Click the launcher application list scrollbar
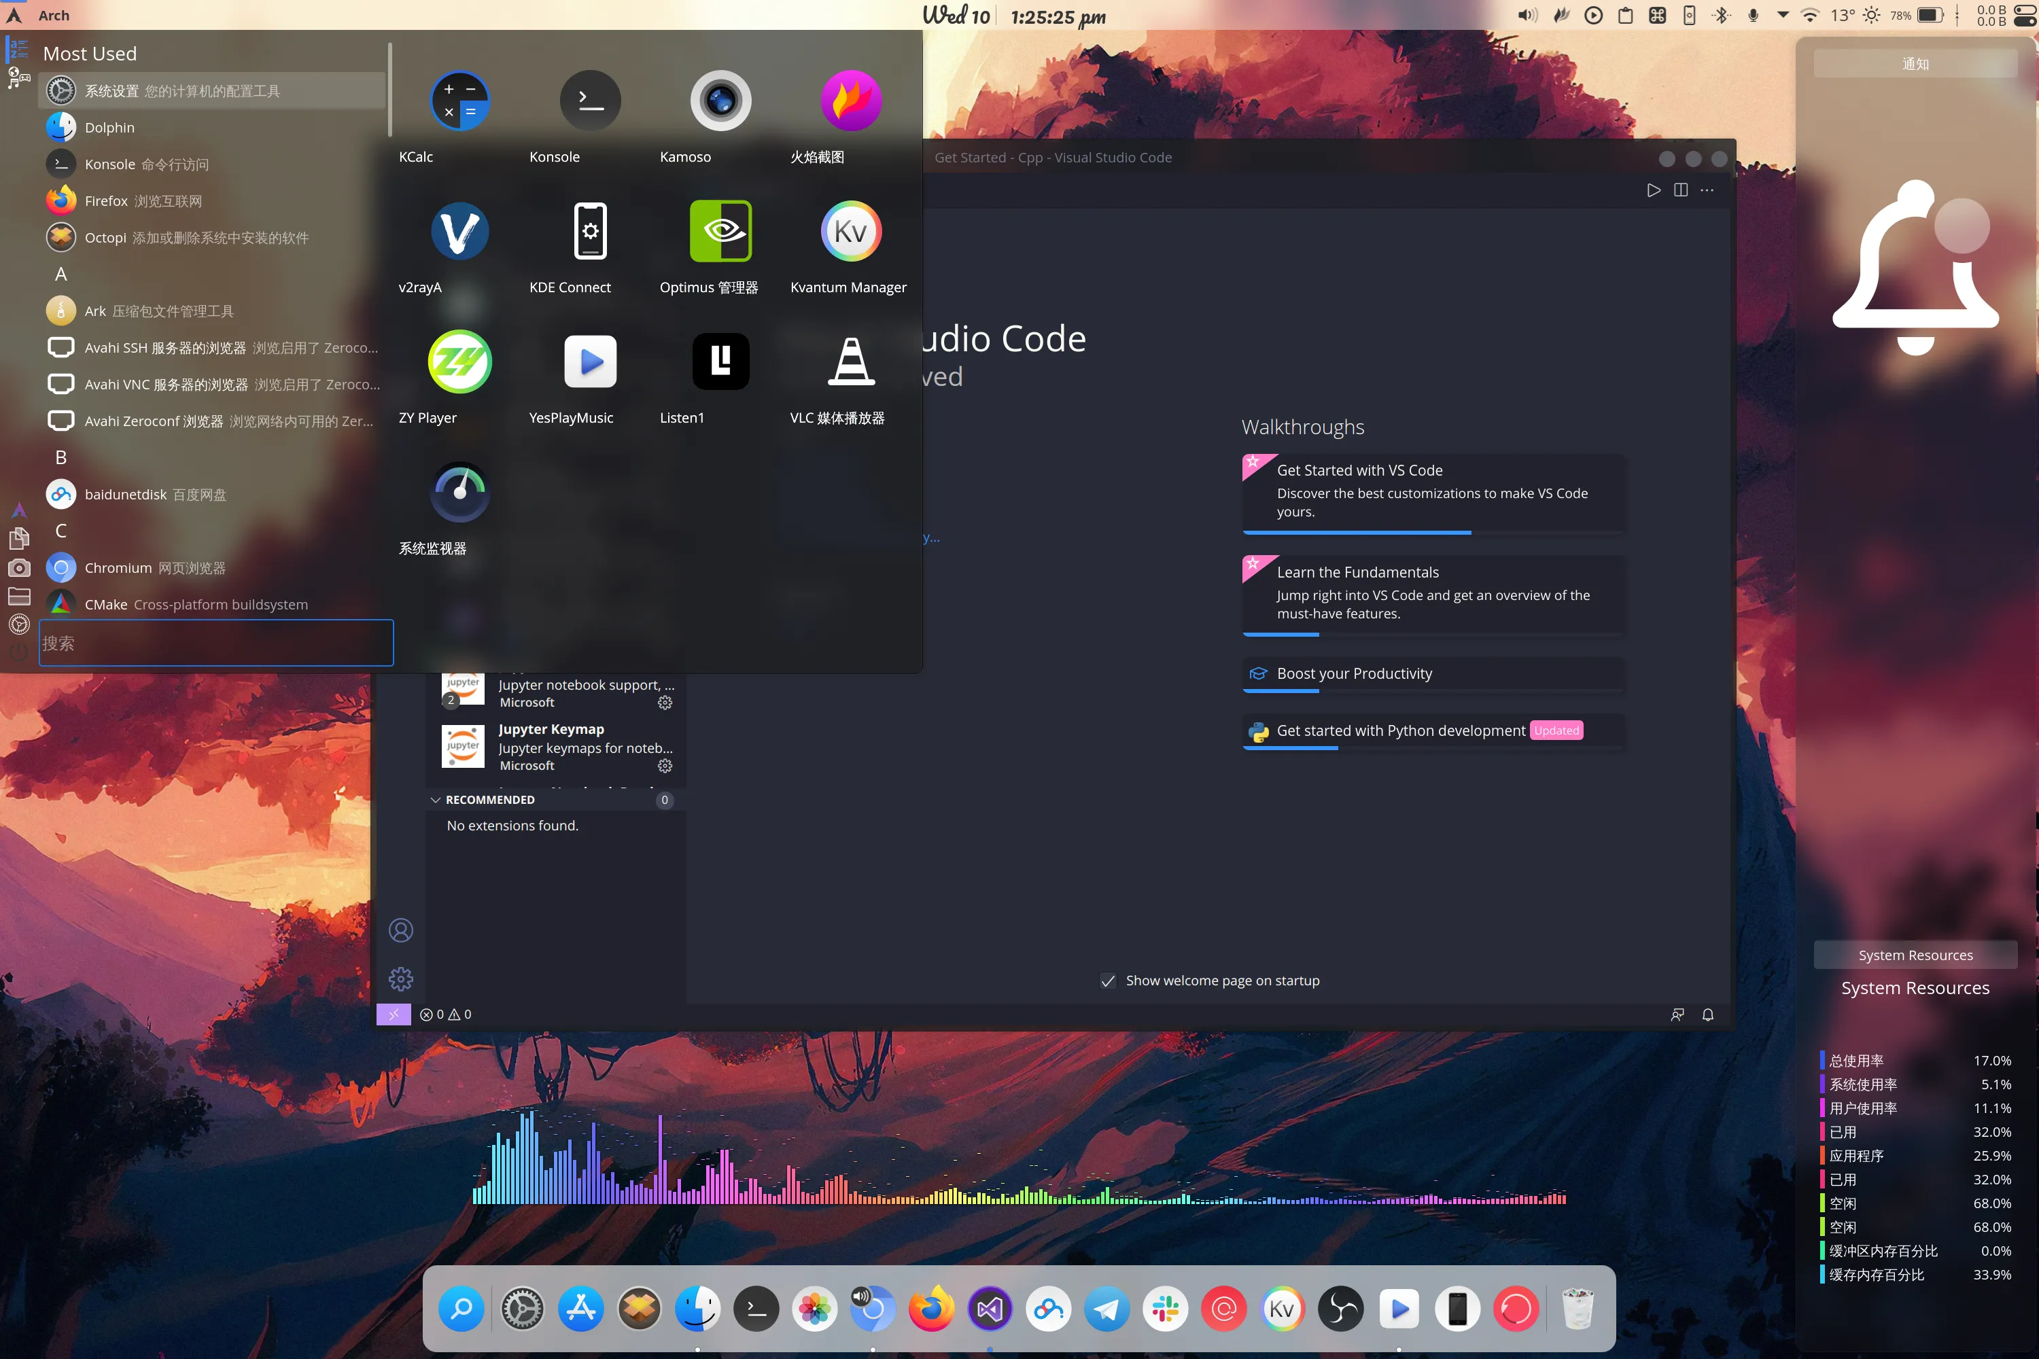Image resolution: width=2039 pixels, height=1359 pixels. click(x=389, y=89)
